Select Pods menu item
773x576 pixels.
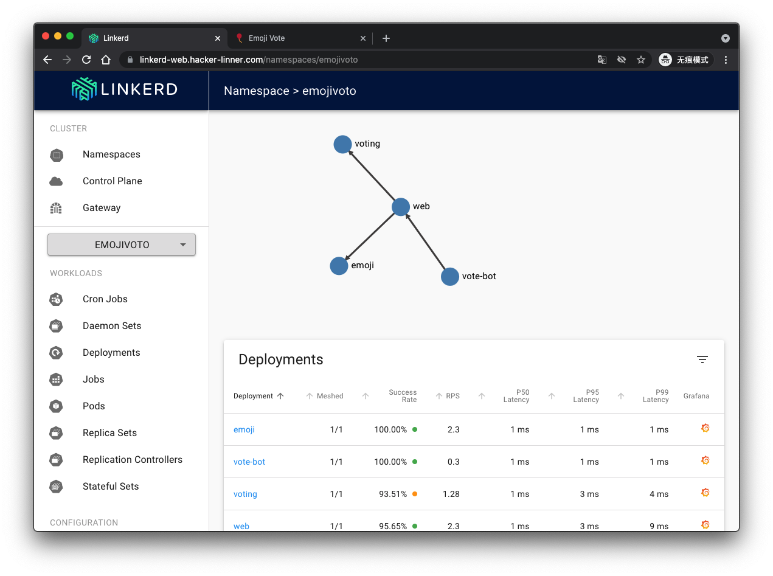click(x=94, y=406)
